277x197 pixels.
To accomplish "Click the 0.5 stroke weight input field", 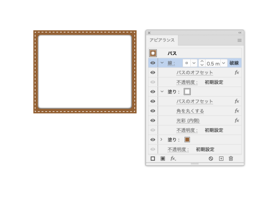I will pyautogui.click(x=213, y=63).
